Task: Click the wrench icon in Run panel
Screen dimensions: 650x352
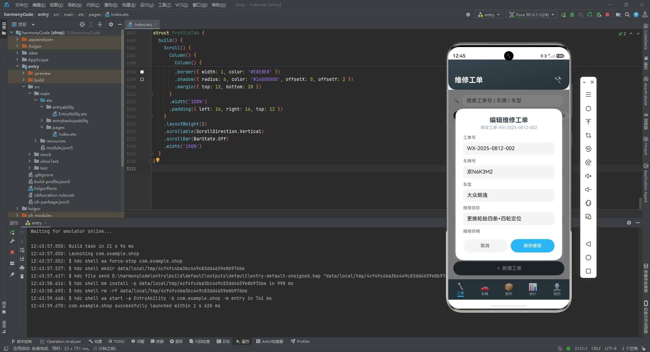Action: (x=12, y=241)
